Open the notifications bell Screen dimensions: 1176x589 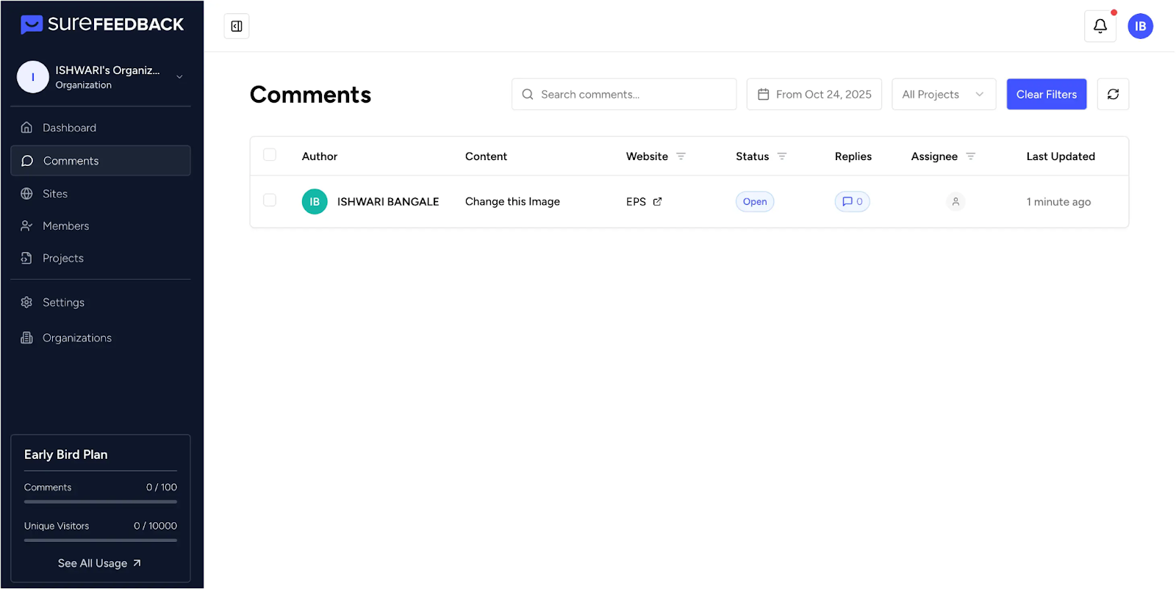point(1100,26)
